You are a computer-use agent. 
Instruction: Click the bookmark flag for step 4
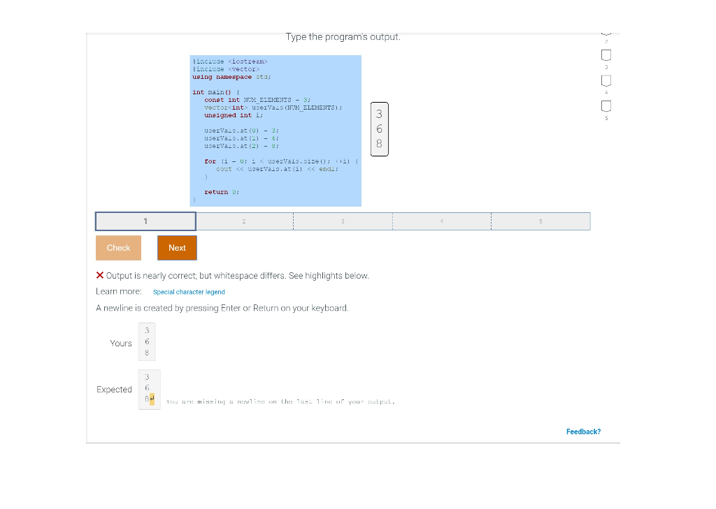tap(606, 80)
